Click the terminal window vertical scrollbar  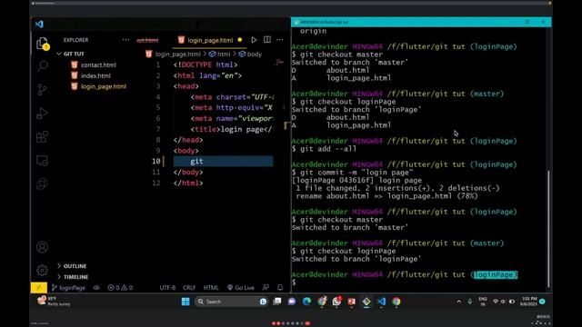pos(548,228)
